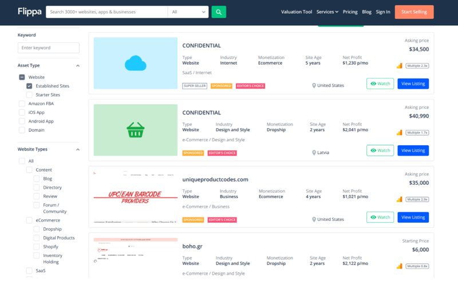
Task: Enable the Amazon FBA checkbox
Action: tap(22, 104)
